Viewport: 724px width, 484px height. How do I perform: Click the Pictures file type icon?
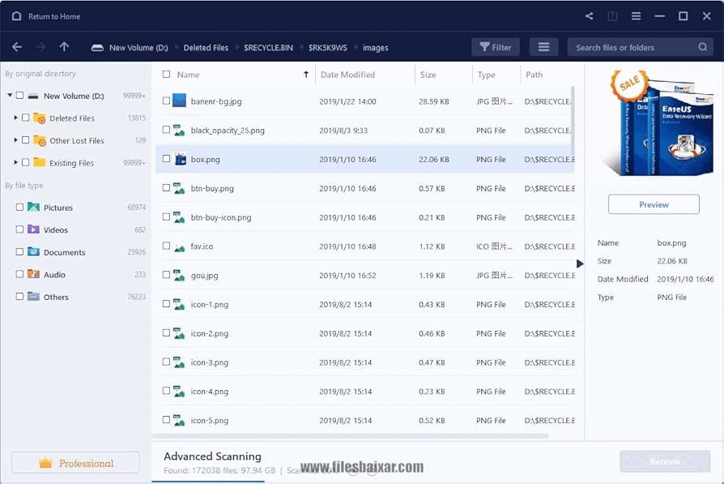click(33, 207)
